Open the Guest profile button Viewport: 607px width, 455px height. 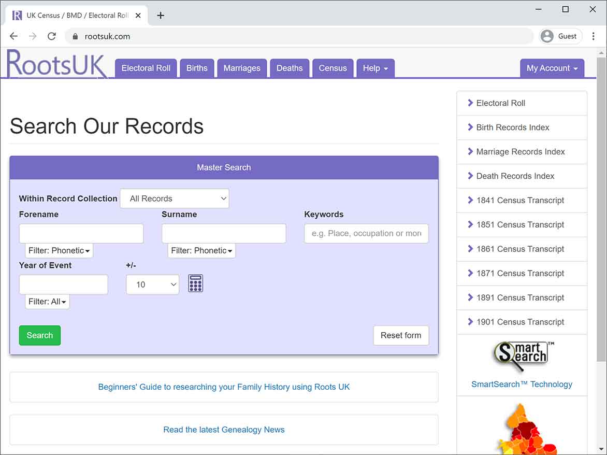tap(560, 36)
